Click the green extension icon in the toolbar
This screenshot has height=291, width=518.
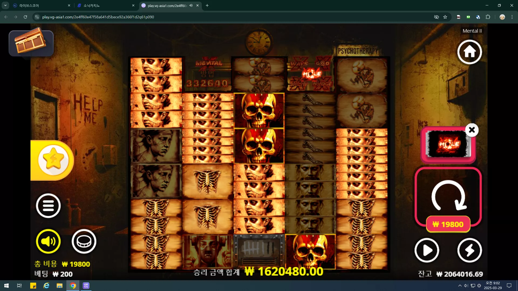pyautogui.click(x=468, y=17)
